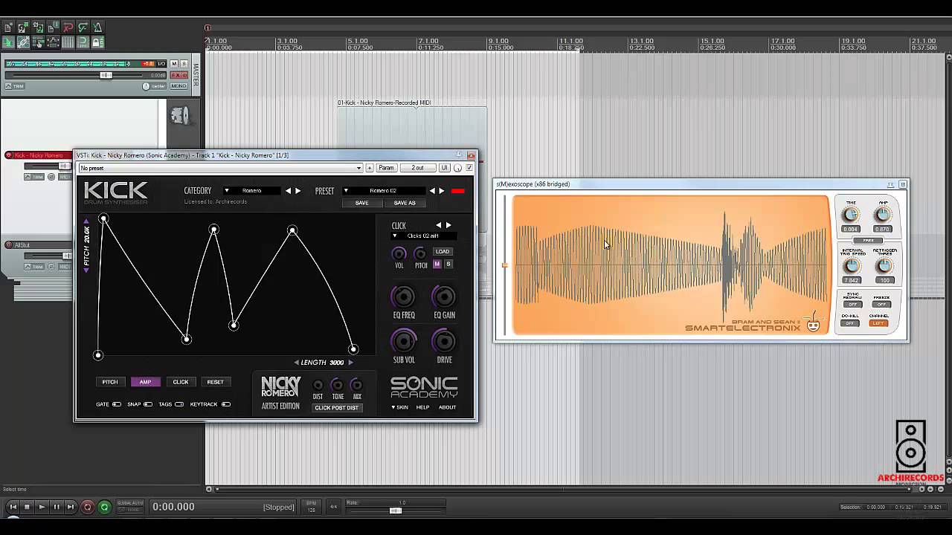This screenshot has width=952, height=535.
Task: Click the Param button in VSTi window
Action: (386, 168)
